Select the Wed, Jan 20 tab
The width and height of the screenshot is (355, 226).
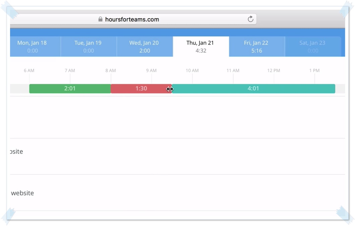(x=144, y=47)
